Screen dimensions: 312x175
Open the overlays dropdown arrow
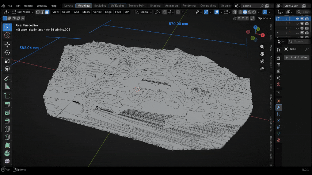coord(221,12)
